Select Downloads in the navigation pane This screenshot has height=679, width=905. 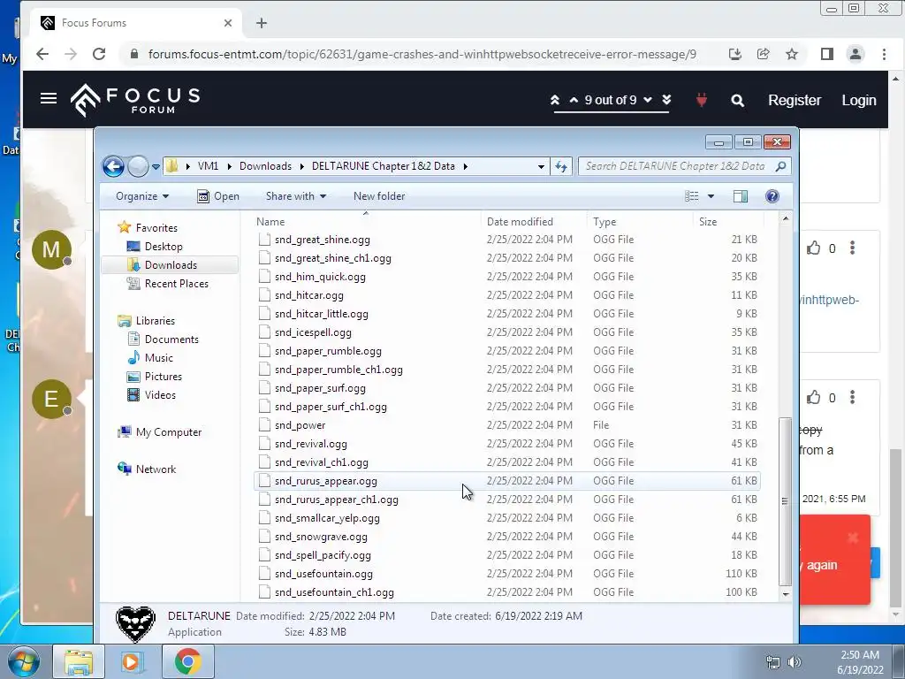point(171,265)
